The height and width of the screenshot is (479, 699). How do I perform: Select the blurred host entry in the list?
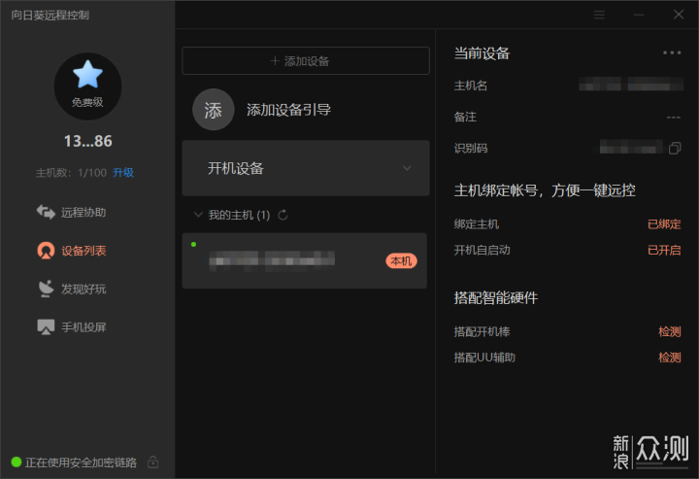pyautogui.click(x=305, y=260)
